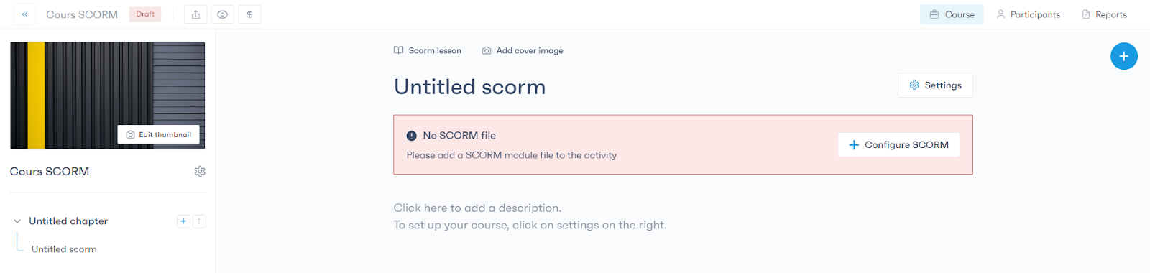The width and height of the screenshot is (1150, 273).
Task: Open the dollar pricing icon
Action: pos(249,14)
